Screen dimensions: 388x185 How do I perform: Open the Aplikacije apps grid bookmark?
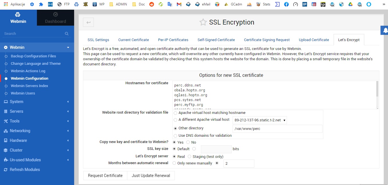pyautogui.click(x=14, y=4)
